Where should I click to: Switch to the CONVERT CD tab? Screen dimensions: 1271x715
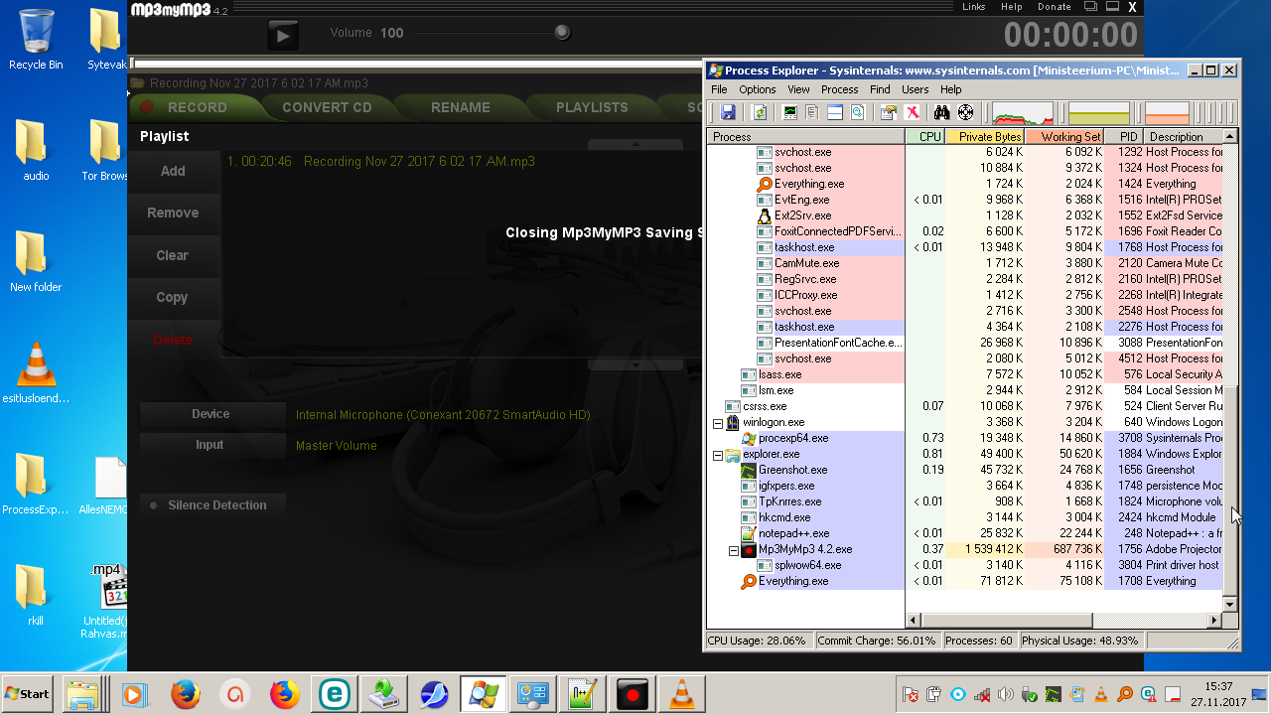327,107
